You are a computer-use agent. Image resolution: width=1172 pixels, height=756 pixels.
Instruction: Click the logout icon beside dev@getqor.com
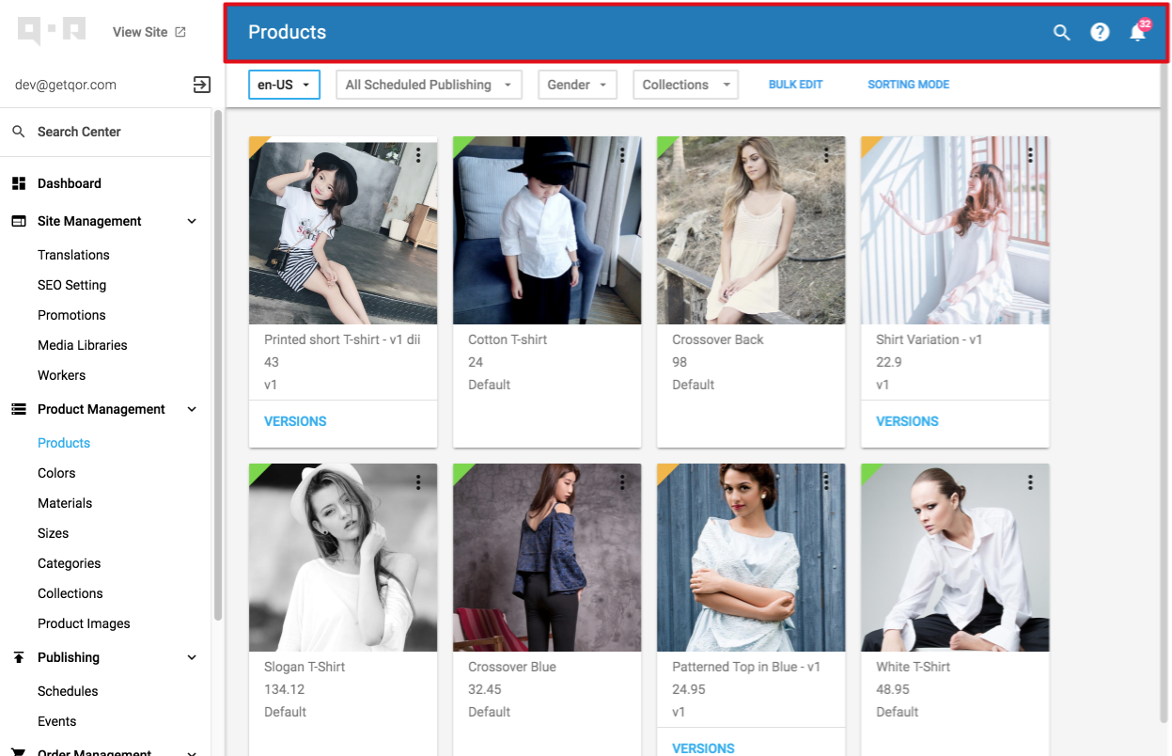201,85
